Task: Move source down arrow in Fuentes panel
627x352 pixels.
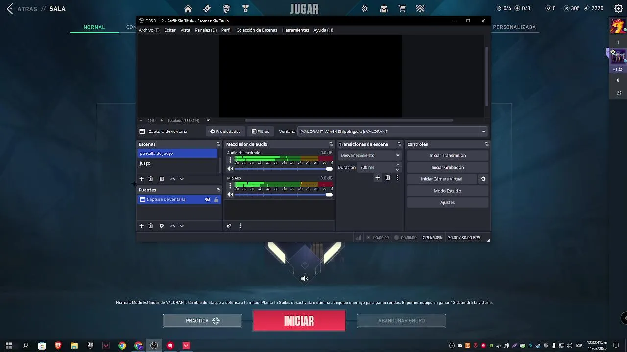Action: (182, 226)
